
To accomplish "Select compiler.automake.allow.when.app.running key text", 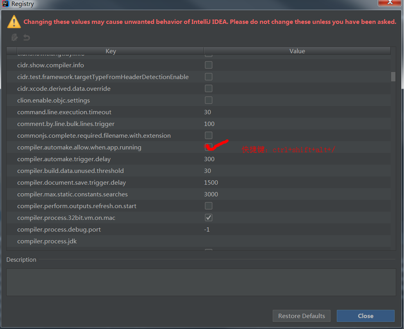I will click(79, 147).
